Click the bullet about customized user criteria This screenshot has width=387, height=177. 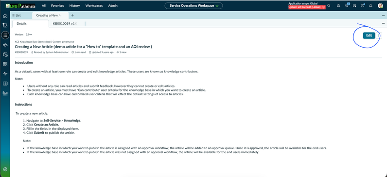(106, 94)
